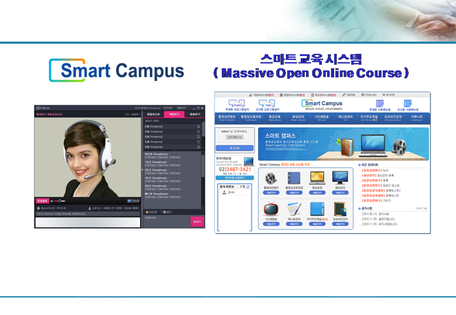Viewport: 456px width, 315px height.
Task: Click phone number 3487-3421 text
Action: tap(238, 169)
